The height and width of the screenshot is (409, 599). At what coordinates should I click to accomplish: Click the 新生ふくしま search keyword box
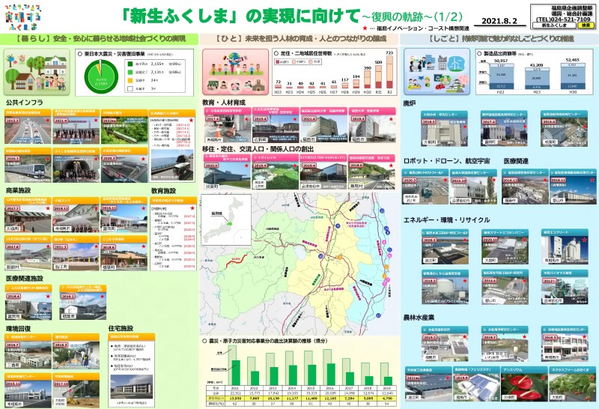click(x=556, y=25)
